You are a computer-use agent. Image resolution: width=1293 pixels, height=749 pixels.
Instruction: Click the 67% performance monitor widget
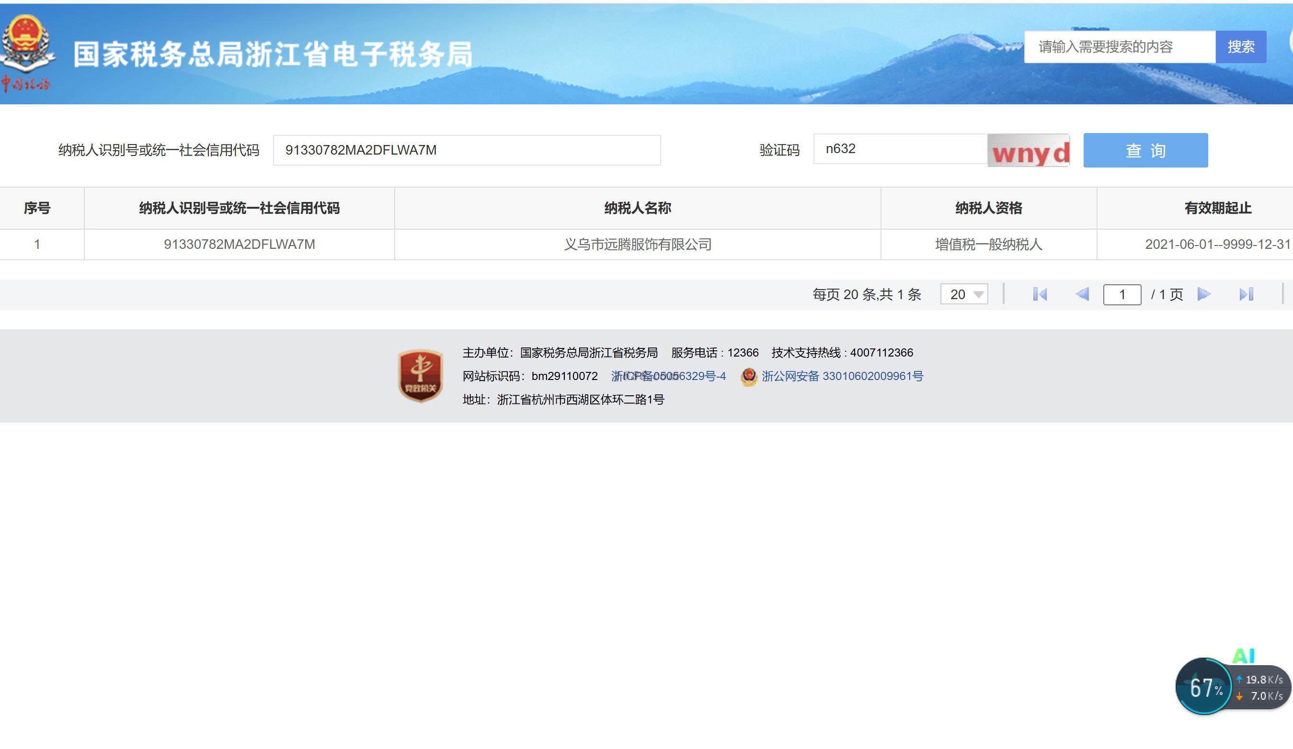tap(1204, 687)
